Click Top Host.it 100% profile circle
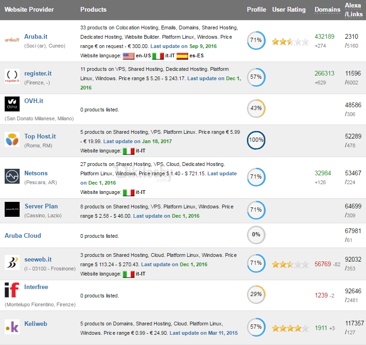Screen dimensions: 366x345 tap(256, 140)
